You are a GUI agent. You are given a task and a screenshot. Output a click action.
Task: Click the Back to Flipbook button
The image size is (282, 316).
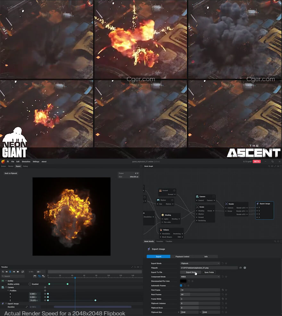[11, 173]
